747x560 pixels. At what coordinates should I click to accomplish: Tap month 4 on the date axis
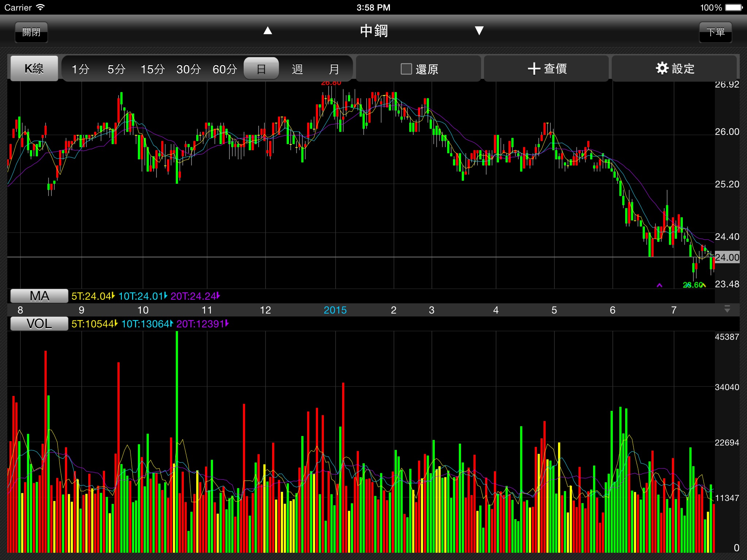[x=496, y=310]
